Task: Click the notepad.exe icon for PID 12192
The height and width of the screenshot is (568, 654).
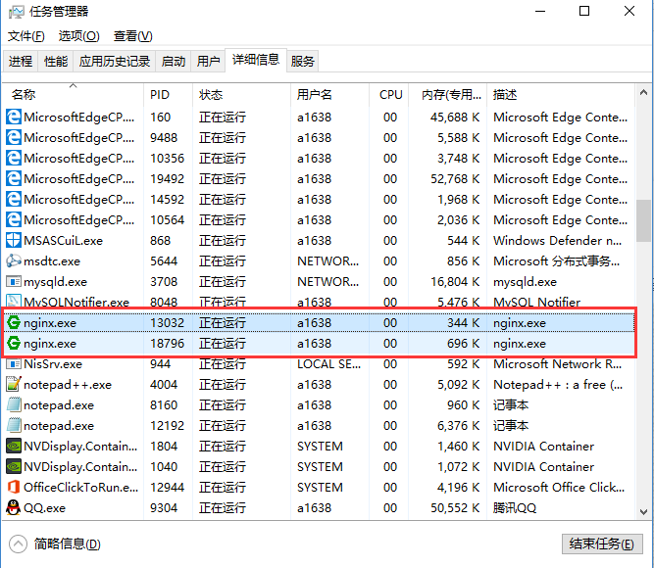Action: [x=14, y=425]
